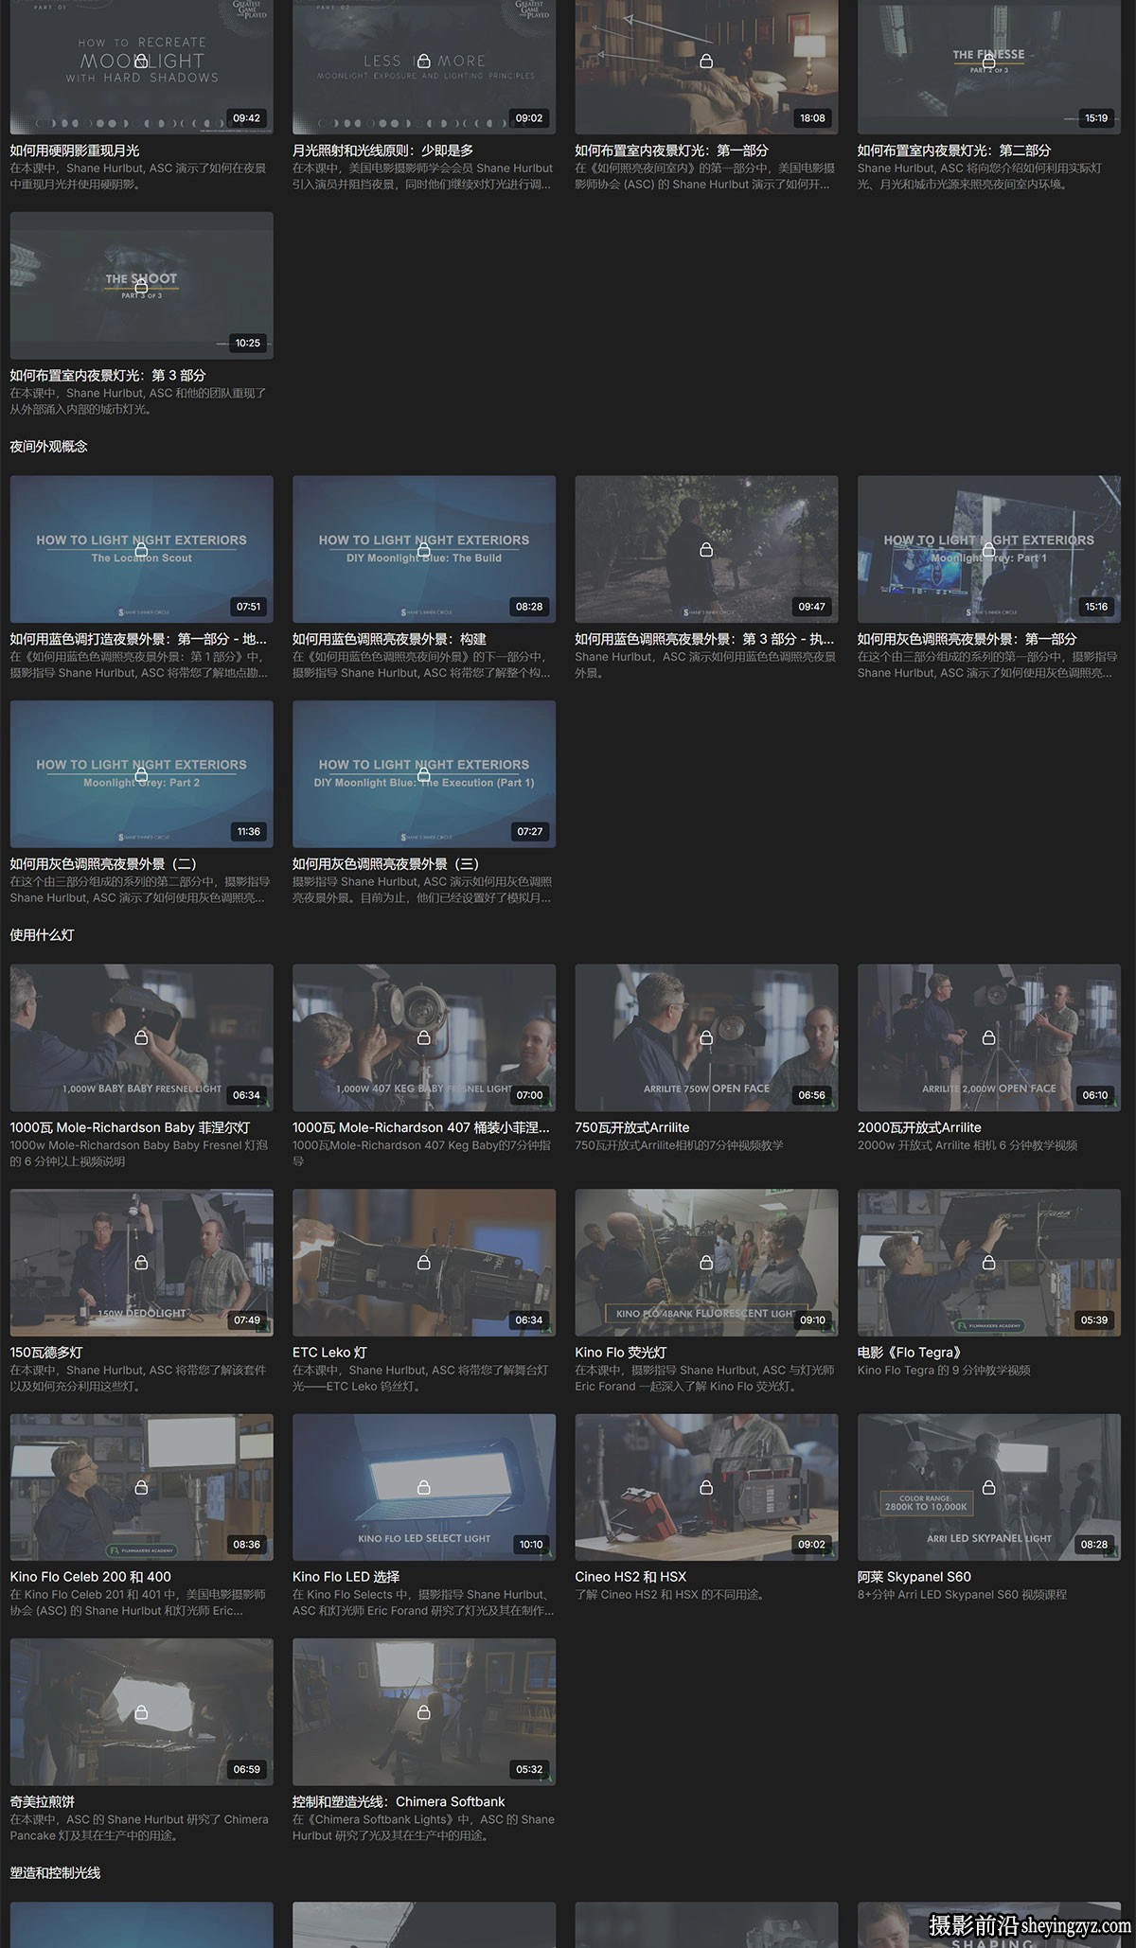Click lock icon on The Location Scout thumbnail
The width and height of the screenshot is (1136, 1948).
141,549
